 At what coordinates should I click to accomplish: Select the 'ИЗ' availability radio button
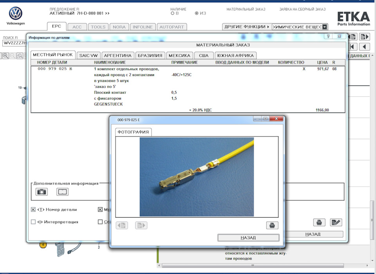point(197,13)
